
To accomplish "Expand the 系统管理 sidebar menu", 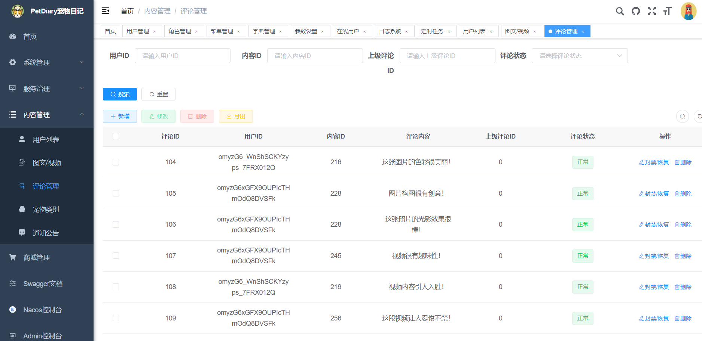I will click(x=47, y=62).
